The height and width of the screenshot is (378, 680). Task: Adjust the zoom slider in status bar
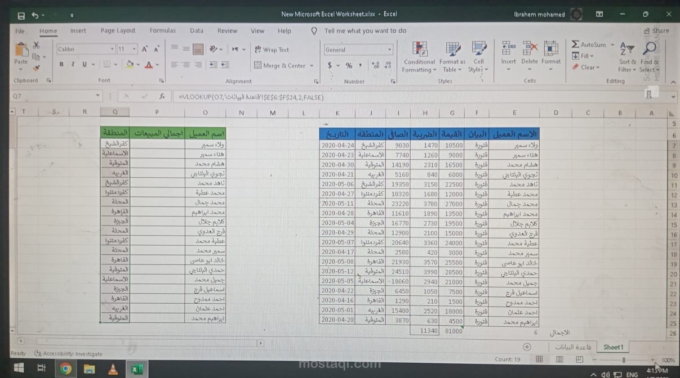(623, 359)
